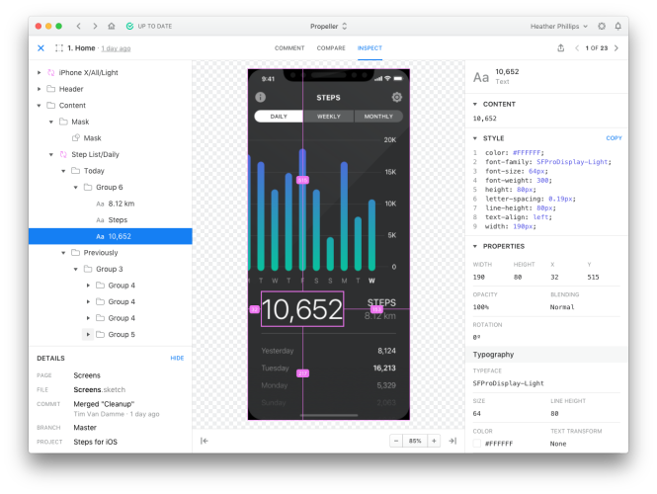Image resolution: width=657 pixels, height=494 pixels.
Task: Collapse the left panel arrow icon
Action: pyautogui.click(x=205, y=441)
